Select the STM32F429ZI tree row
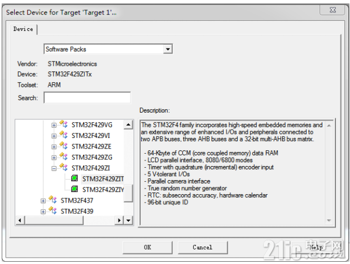350x264 pixels. pos(91,168)
